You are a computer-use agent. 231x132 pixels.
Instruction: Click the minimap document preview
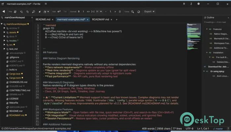(194, 37)
